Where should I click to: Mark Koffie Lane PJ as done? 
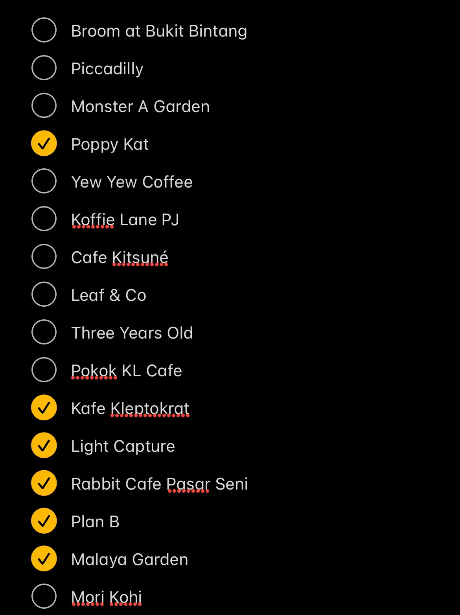coord(44,219)
